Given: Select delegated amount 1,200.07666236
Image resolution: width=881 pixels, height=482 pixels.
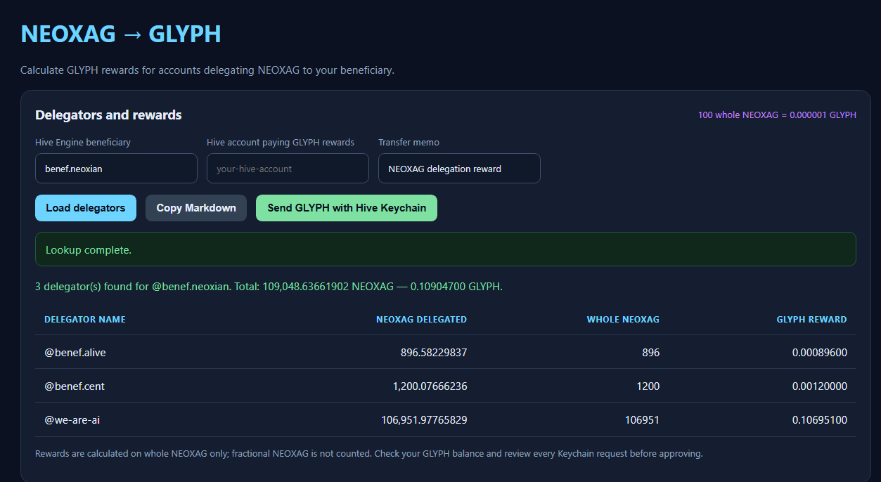Looking at the screenshot, I should pos(430,386).
